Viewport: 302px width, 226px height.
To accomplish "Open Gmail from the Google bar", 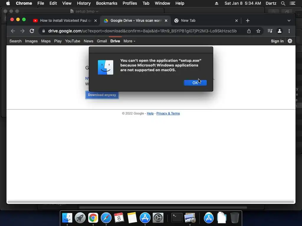I will [102, 41].
